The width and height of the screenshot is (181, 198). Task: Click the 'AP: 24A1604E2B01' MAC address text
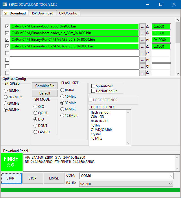[39, 158]
